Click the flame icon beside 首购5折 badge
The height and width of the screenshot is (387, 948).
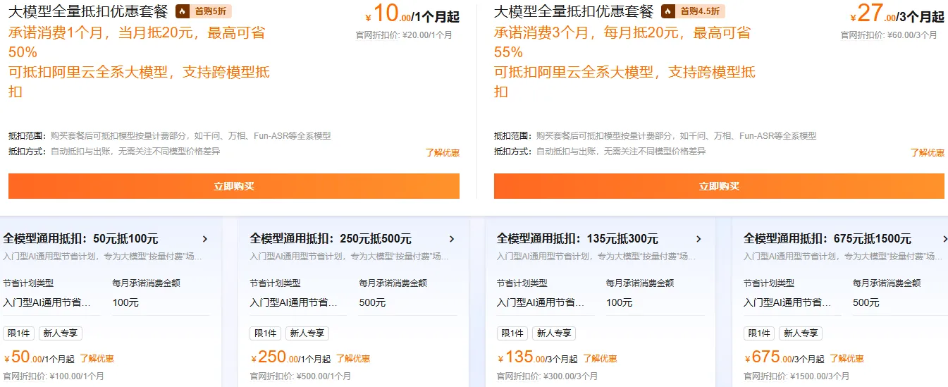click(x=182, y=11)
